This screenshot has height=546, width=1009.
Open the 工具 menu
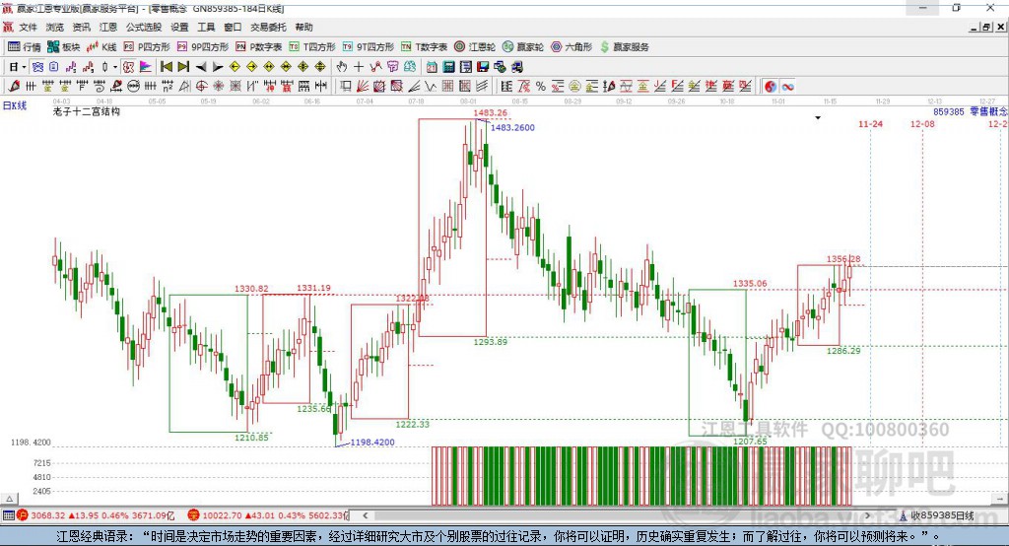206,27
